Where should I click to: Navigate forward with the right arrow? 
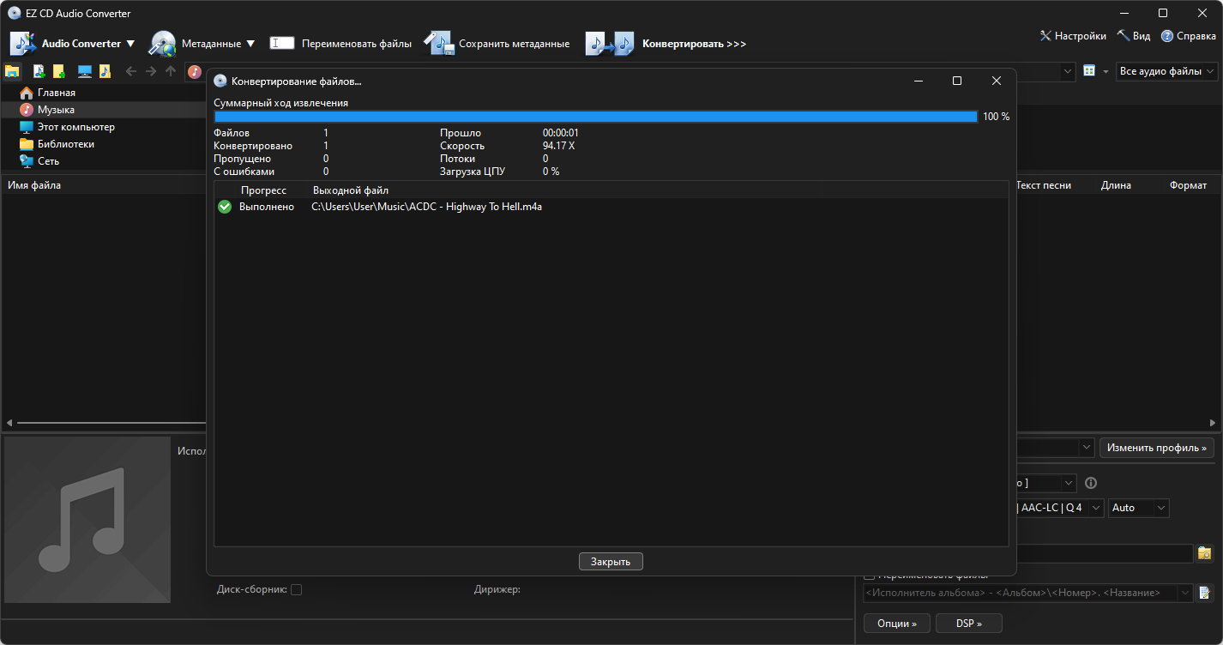(151, 71)
